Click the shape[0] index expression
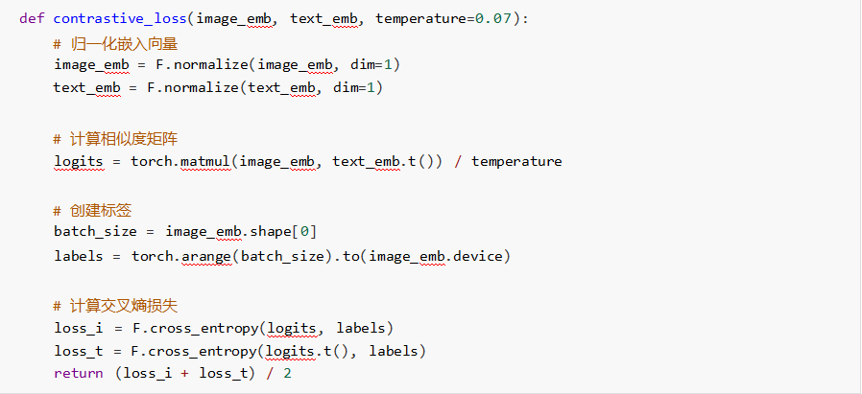The height and width of the screenshot is (394, 862). click(292, 232)
